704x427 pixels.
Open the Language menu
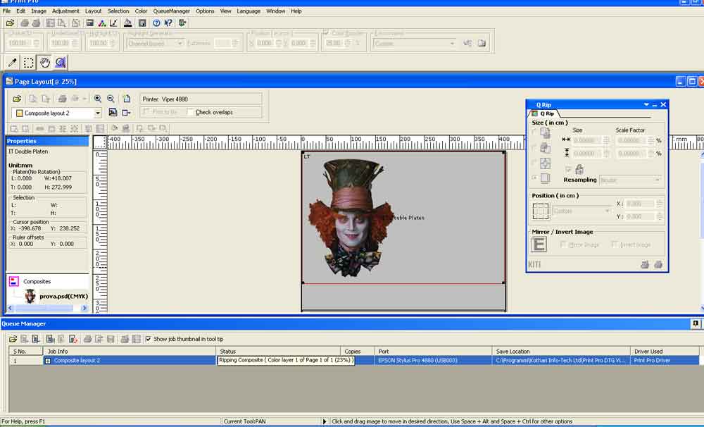(249, 11)
